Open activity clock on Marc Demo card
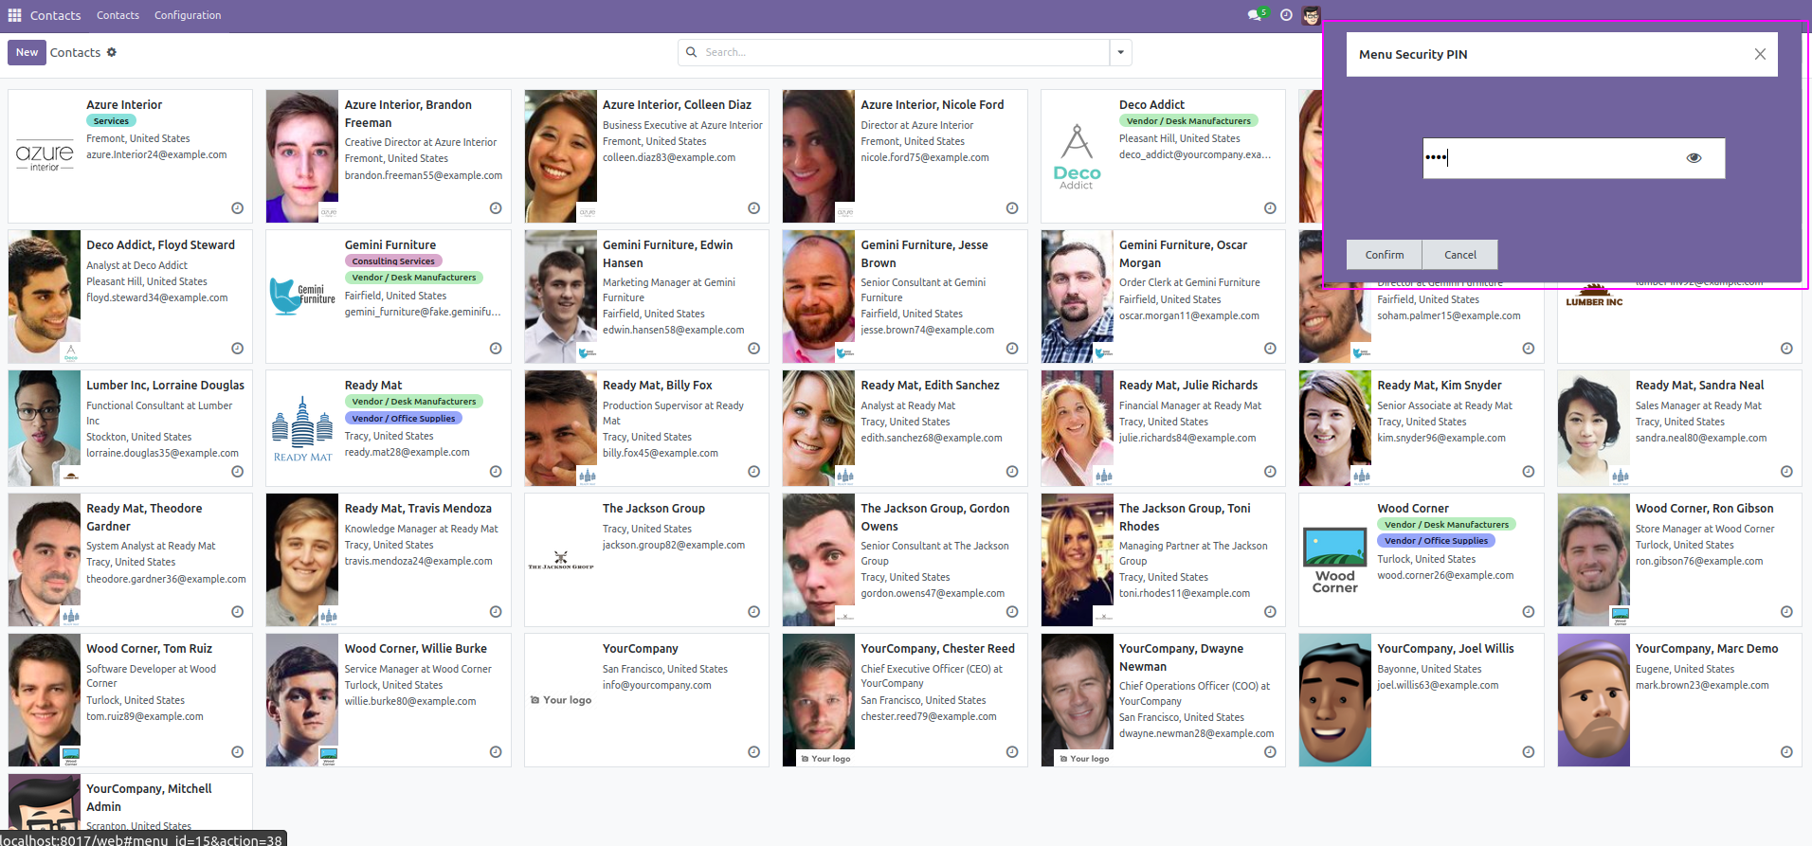Screen dimensions: 1812x846 pos(1786,752)
